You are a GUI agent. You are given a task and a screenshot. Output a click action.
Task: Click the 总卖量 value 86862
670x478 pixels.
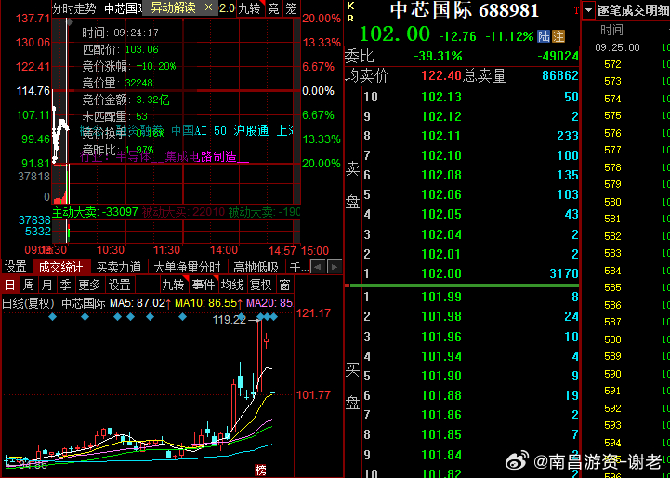click(559, 76)
